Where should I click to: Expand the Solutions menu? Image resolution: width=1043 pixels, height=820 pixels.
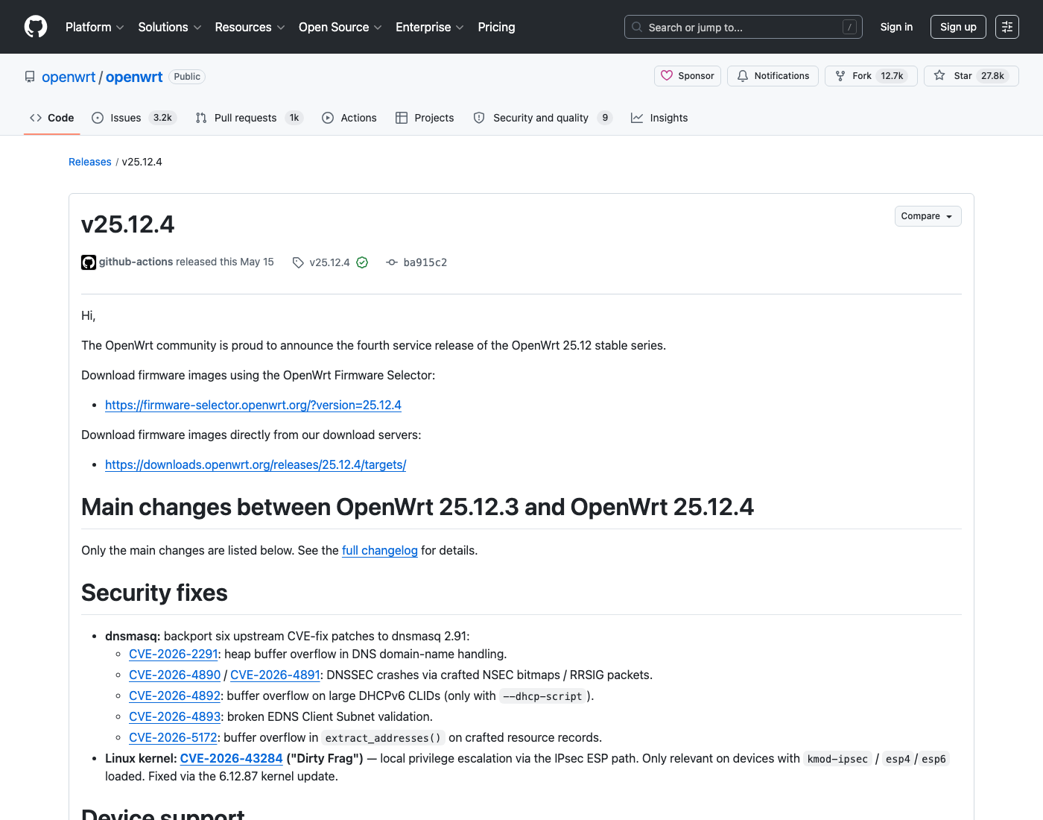click(170, 27)
